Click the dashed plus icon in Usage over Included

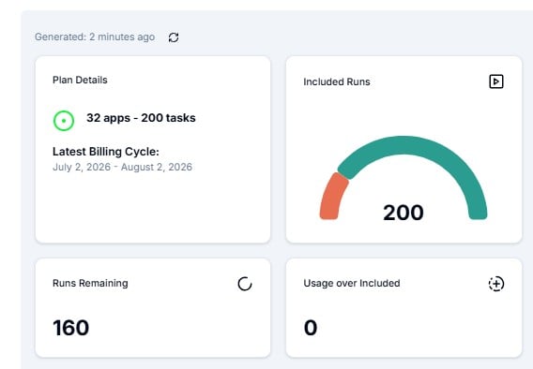tap(496, 284)
